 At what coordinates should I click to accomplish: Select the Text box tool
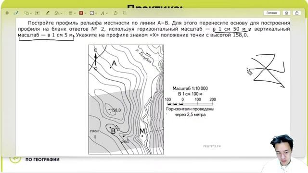pyautogui.click(x=38, y=13)
